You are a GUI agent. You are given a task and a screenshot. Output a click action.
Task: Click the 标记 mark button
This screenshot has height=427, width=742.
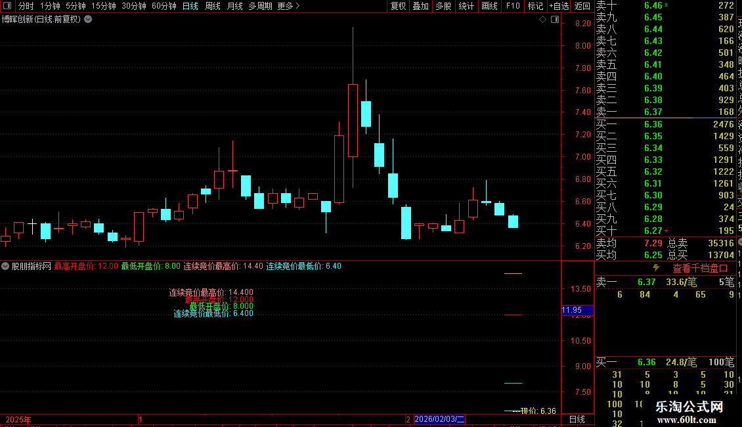(x=535, y=6)
